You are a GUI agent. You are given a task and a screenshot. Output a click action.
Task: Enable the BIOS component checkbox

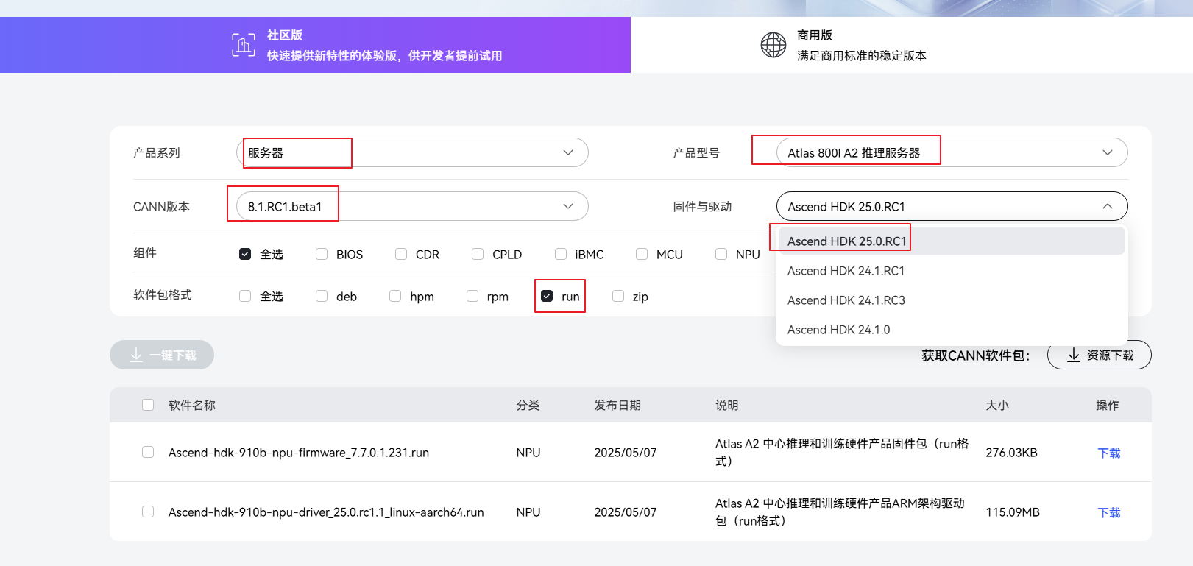[x=322, y=254]
